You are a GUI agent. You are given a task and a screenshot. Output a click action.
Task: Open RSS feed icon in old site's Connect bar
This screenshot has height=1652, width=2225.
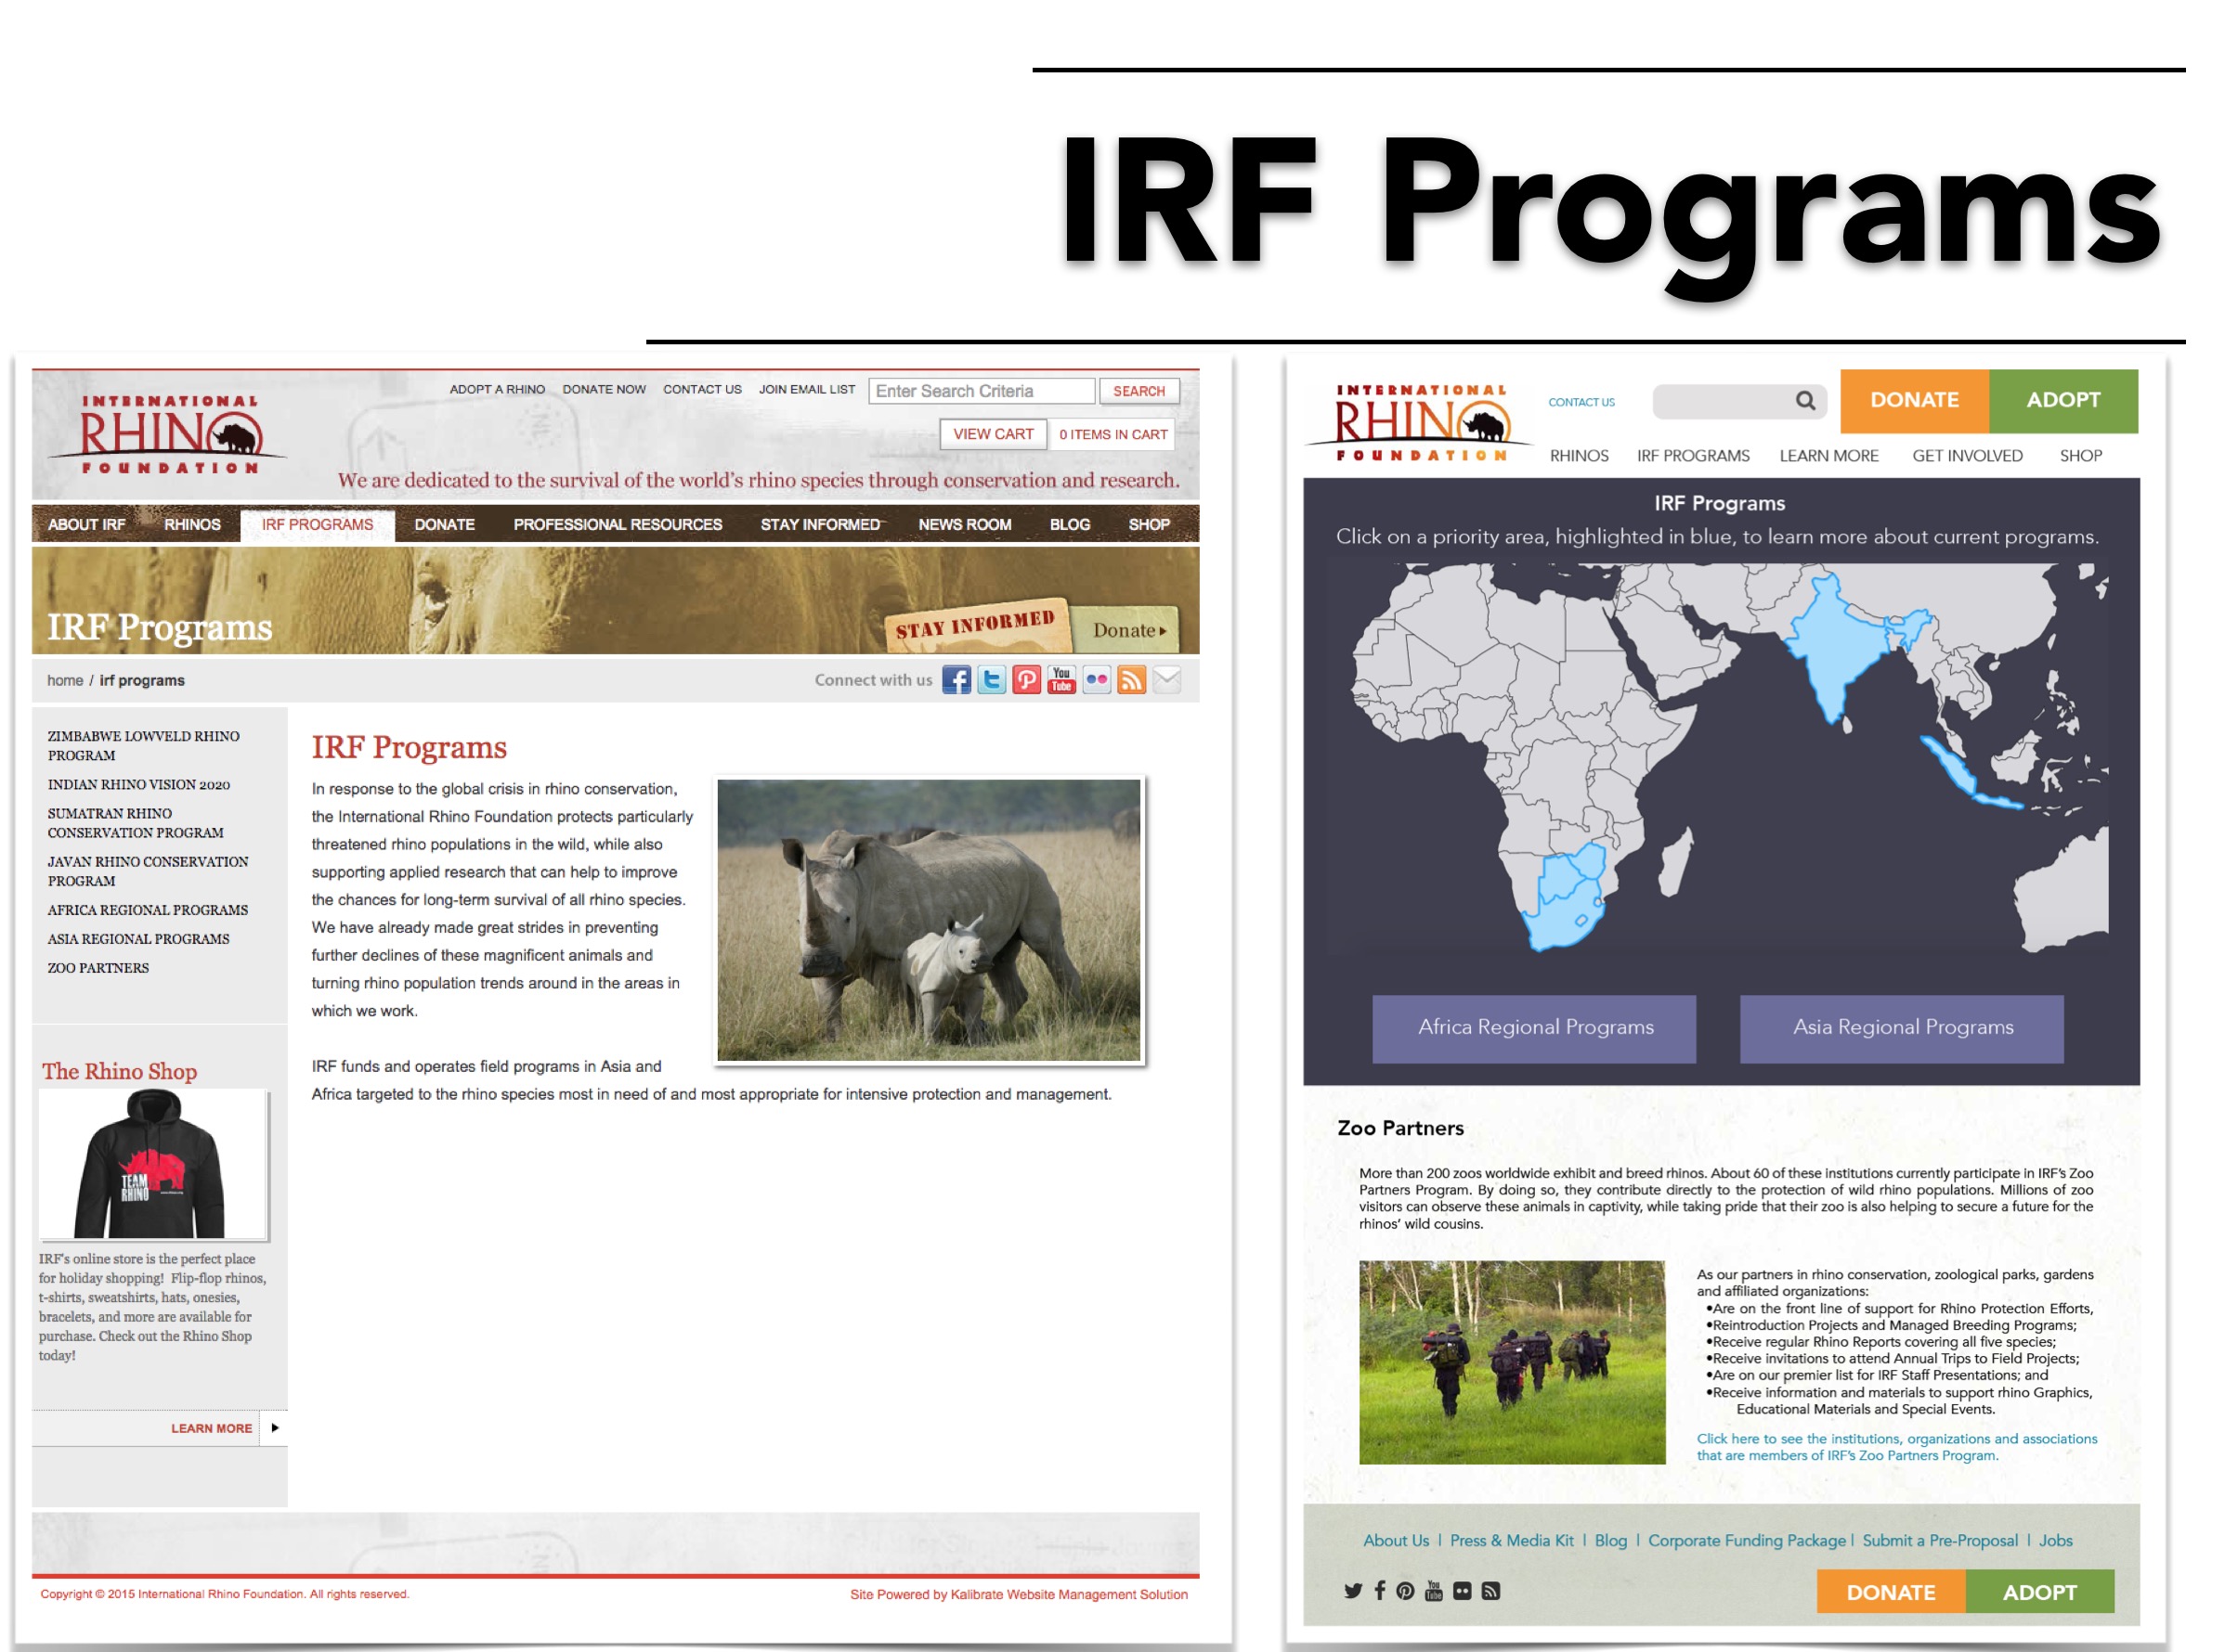tap(1131, 680)
